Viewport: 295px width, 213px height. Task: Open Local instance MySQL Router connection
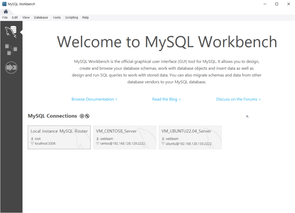59,137
